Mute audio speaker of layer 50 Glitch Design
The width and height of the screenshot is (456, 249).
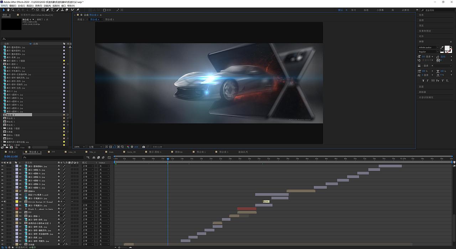(x=5, y=202)
